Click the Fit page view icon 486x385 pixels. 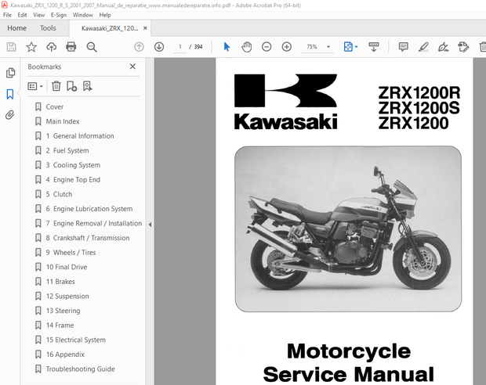pyautogui.click(x=348, y=47)
